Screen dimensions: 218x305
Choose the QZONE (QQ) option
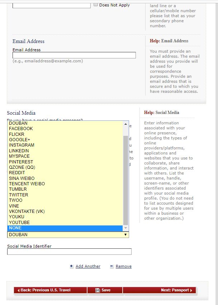65,167
